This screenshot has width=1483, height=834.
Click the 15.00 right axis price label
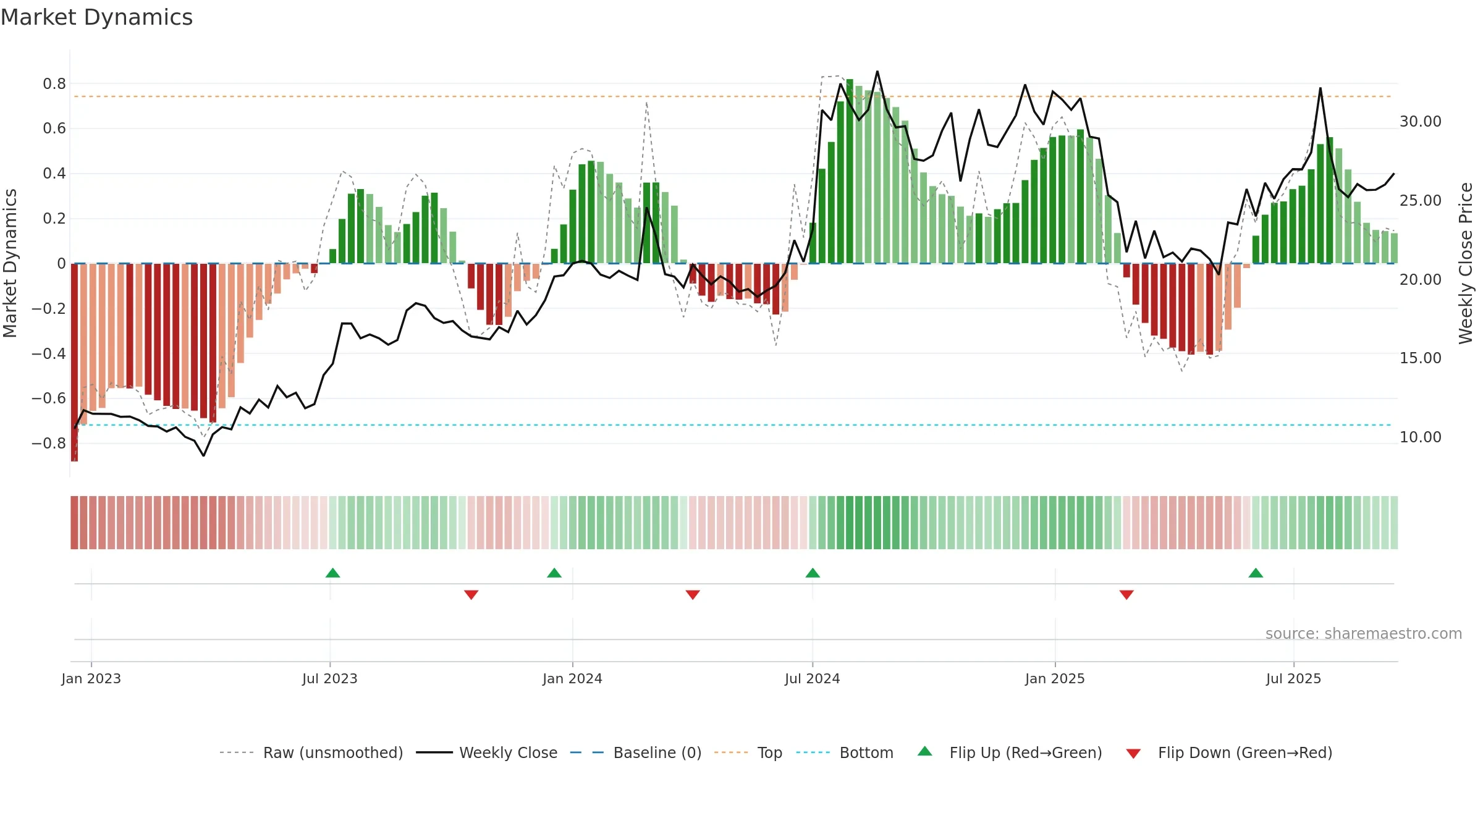(x=1421, y=358)
